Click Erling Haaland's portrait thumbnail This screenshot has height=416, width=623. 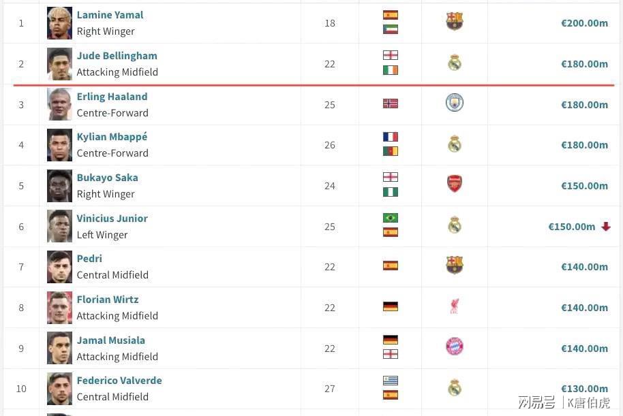tap(59, 104)
